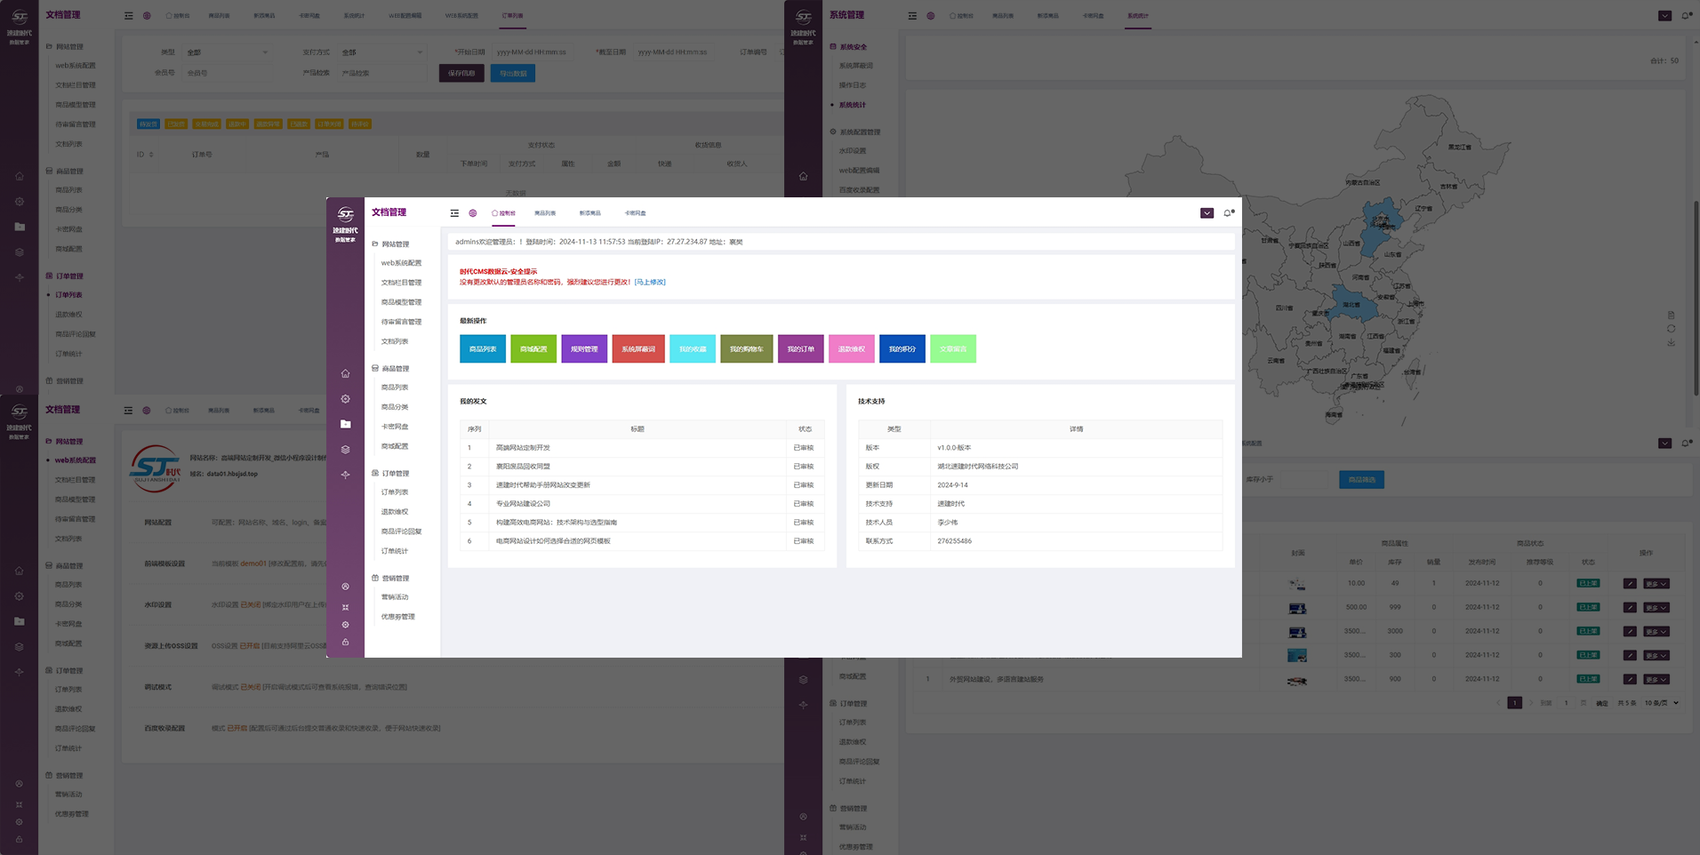Click article title 专业网站建设公司 in 我的发文
This screenshot has width=1700, height=855.
pos(523,504)
